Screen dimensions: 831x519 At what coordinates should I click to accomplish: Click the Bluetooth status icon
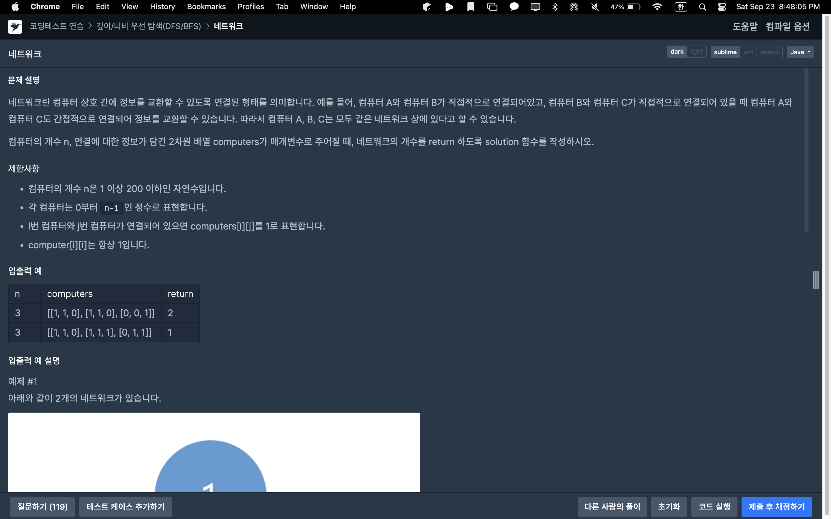point(555,7)
